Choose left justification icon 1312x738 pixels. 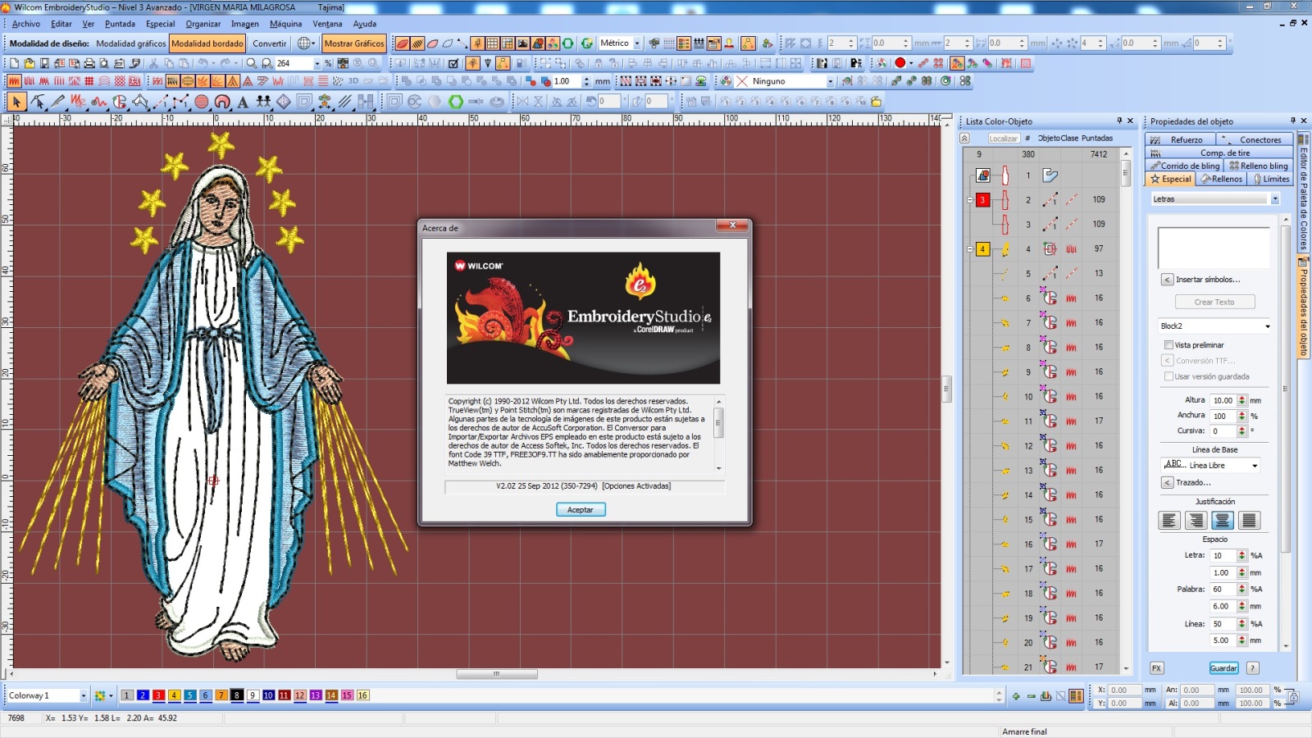click(1169, 521)
